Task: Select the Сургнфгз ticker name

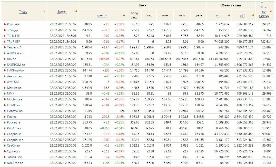Action: pyautogui.click(x=13, y=151)
